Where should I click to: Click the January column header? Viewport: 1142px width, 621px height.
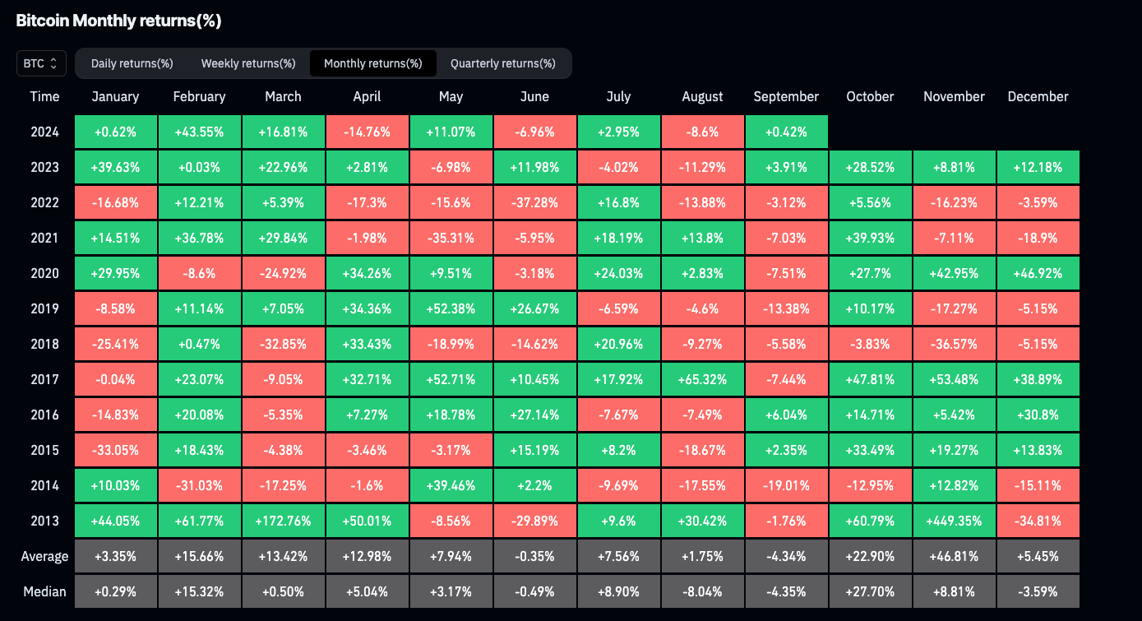[115, 96]
